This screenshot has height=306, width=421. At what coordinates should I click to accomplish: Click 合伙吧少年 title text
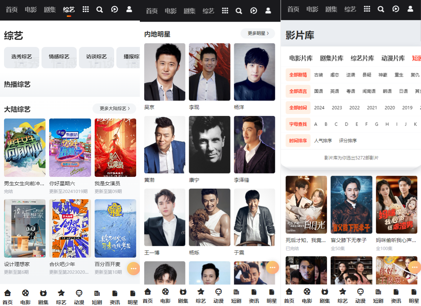[x=62, y=265]
